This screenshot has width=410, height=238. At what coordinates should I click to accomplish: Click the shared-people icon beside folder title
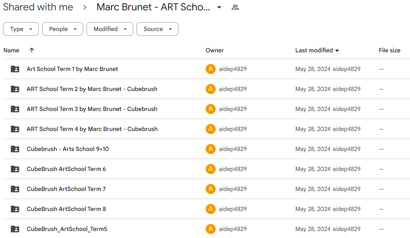pos(235,7)
